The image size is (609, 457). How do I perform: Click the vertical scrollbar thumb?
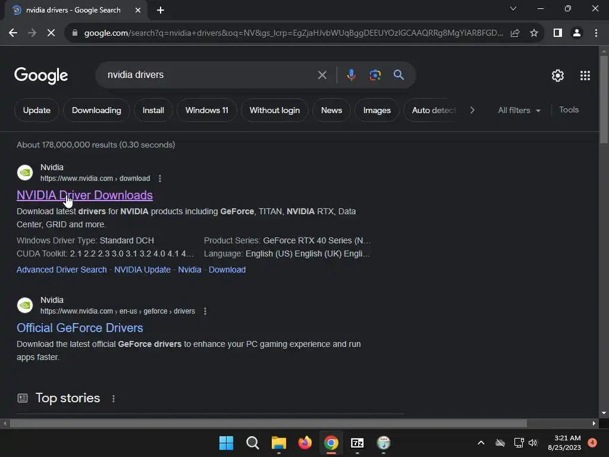click(x=604, y=100)
